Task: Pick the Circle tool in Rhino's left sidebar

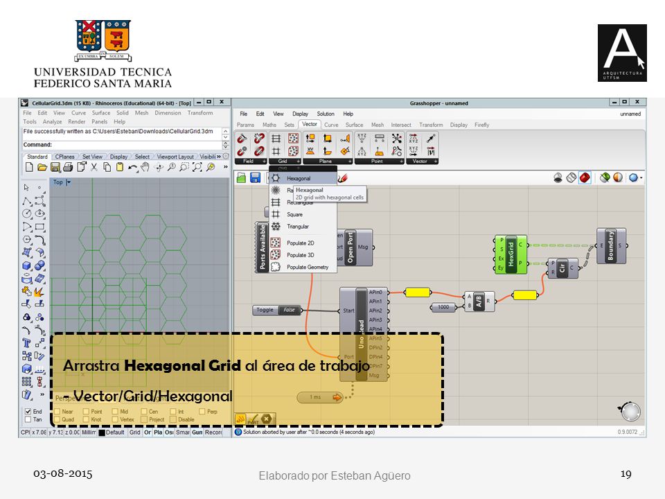Action: pyautogui.click(x=27, y=213)
